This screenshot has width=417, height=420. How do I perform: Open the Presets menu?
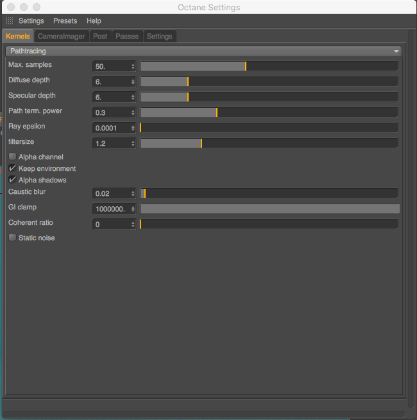(x=65, y=21)
